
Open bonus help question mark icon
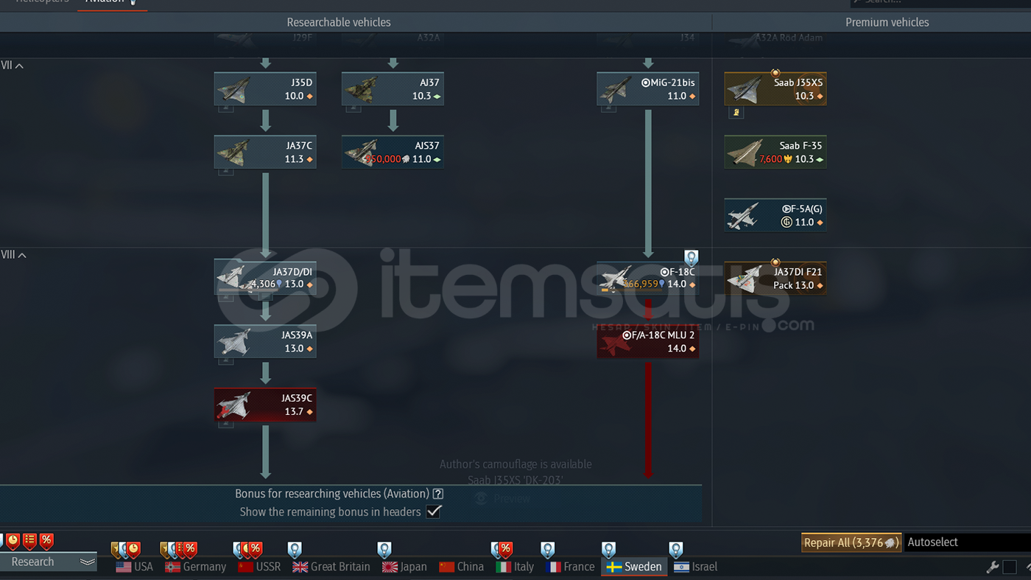(438, 494)
